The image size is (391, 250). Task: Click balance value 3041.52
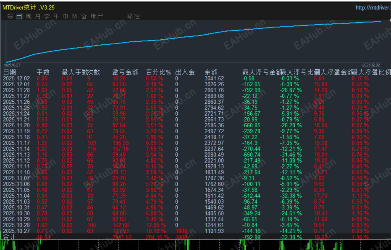214,78
